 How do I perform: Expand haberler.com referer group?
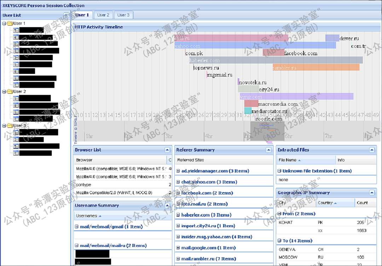point(178,215)
